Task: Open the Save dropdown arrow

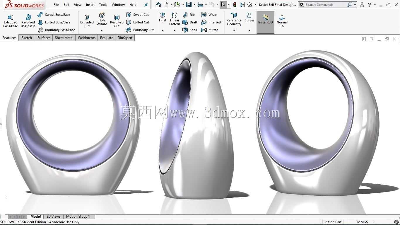Action: (194, 5)
